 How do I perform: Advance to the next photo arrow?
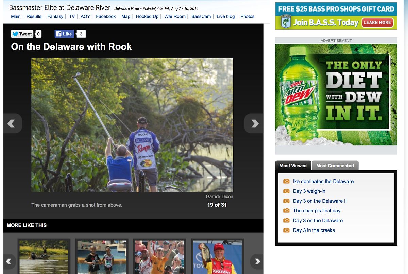[254, 123]
